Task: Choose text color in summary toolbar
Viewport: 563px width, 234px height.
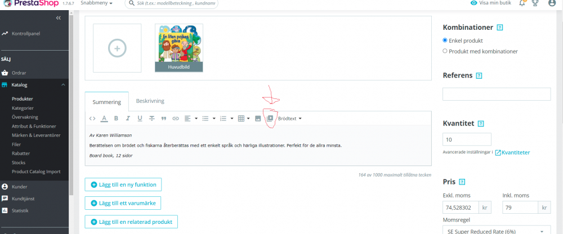Action: 104,119
